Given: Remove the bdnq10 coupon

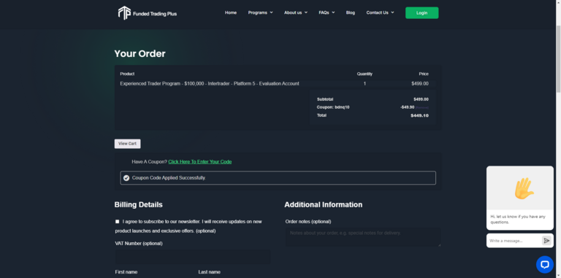Looking at the screenshot, I should click(421, 107).
